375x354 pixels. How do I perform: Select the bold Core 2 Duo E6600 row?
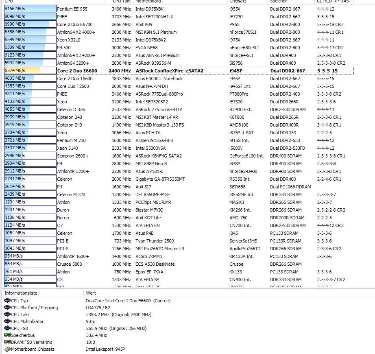tap(179, 70)
